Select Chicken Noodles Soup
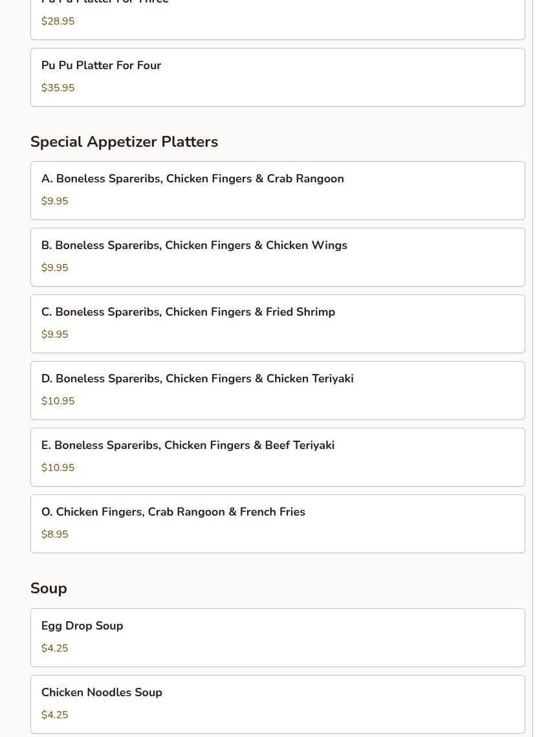The image size is (546, 737). [x=277, y=704]
